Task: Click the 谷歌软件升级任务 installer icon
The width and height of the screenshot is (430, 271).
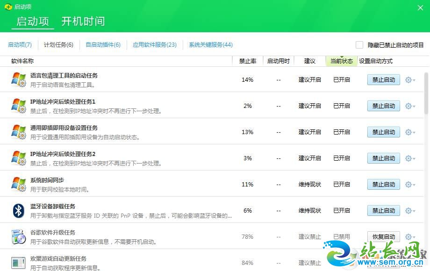Action: (19, 237)
